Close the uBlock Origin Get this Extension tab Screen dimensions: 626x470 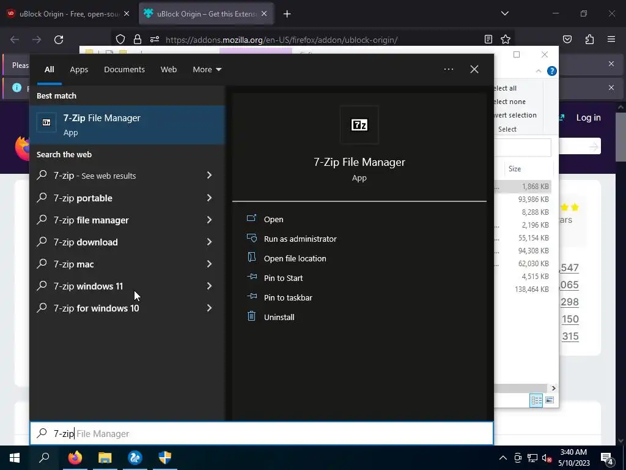264,14
